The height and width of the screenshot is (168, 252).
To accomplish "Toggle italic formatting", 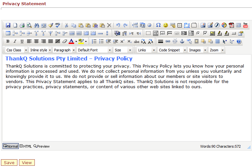I will point(15,41).
